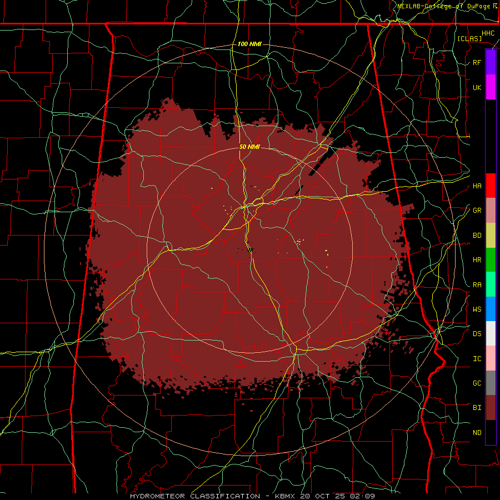Image resolution: width=500 pixels, height=500 pixels.
Task: Click the DS white legend swatch
Action: pos(491,333)
